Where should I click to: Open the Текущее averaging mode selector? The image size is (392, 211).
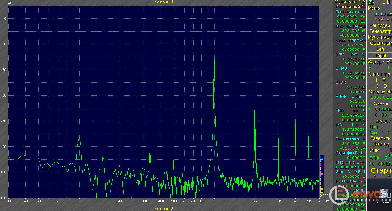tap(381, 121)
